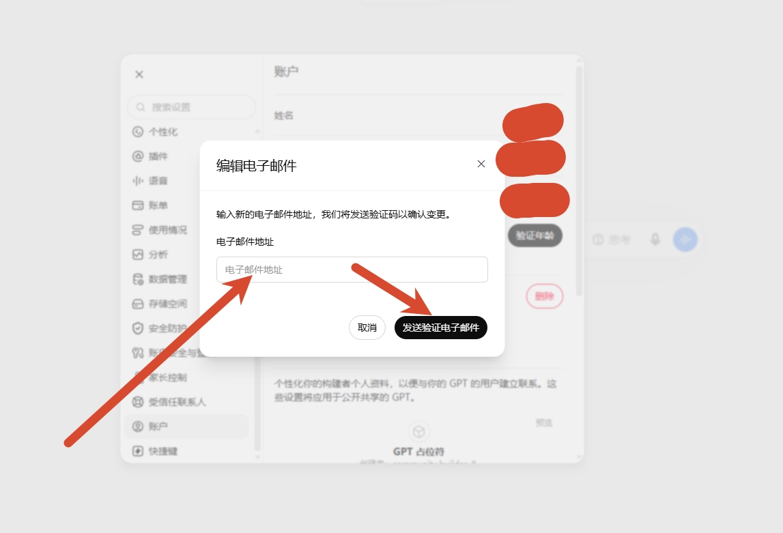Click the settings panel vertical scrollbar
Screen dimensions: 783x533
579,179
